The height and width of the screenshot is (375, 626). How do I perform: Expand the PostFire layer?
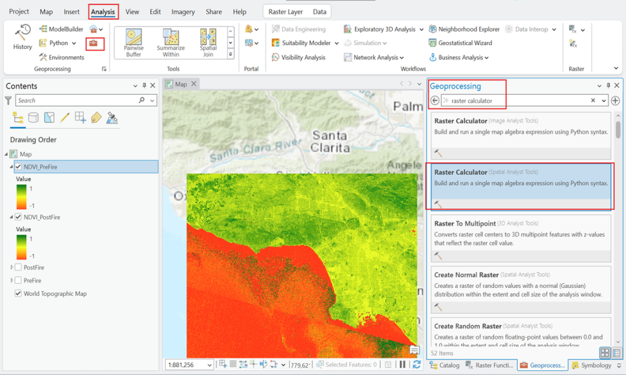[x=12, y=267]
